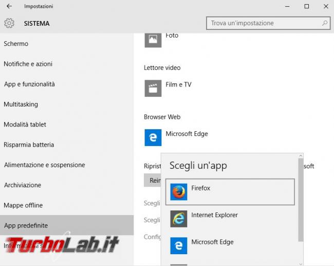Click the Foto app icon
Screen dimensions: 334x266
pyautogui.click(x=153, y=39)
